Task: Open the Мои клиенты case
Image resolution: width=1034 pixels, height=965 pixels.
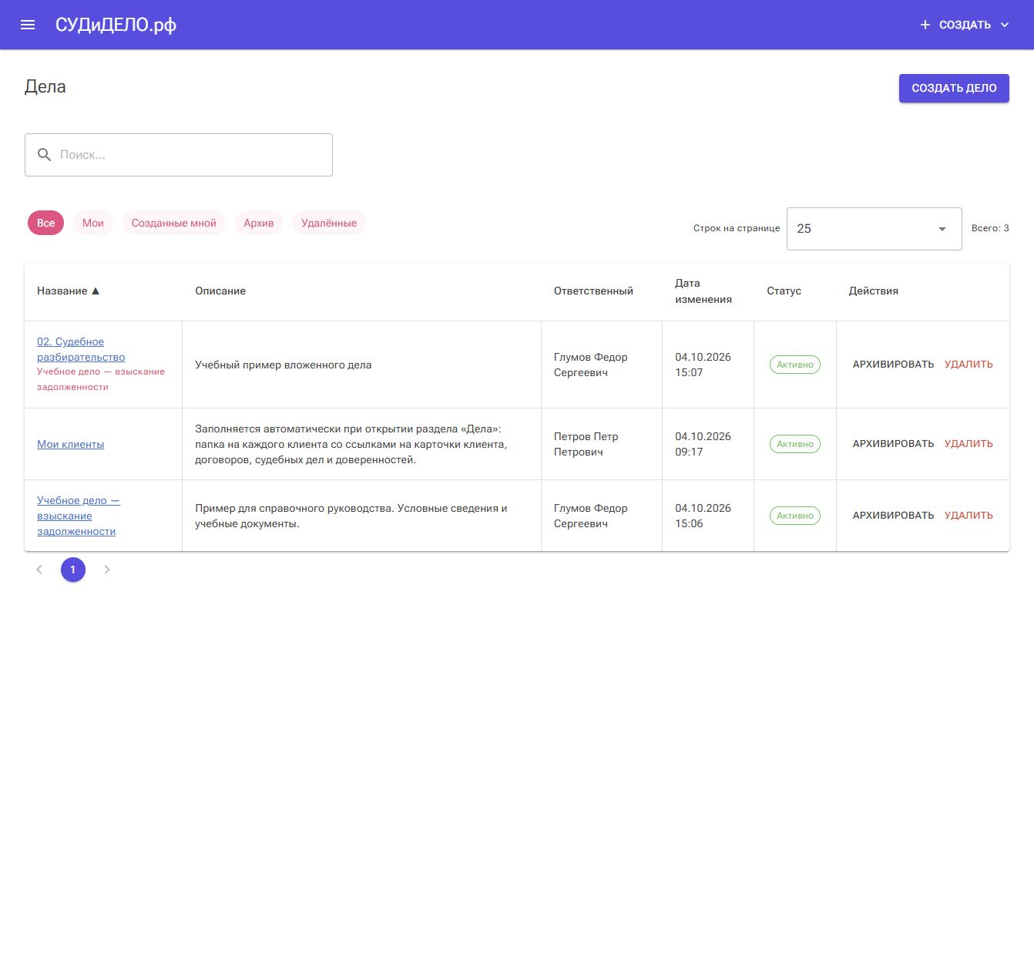Action: tap(71, 444)
